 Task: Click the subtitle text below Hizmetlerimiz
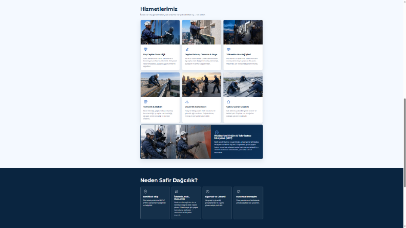173,15
